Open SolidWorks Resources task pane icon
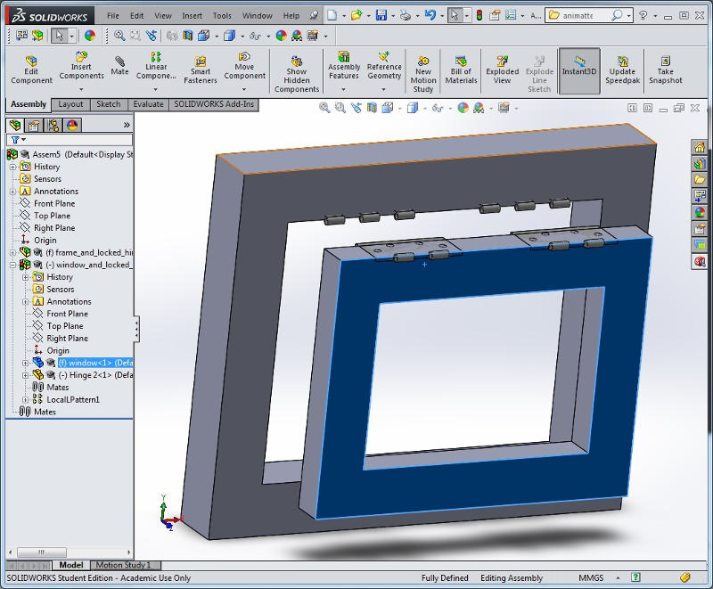This screenshot has height=589, width=713. tap(700, 147)
